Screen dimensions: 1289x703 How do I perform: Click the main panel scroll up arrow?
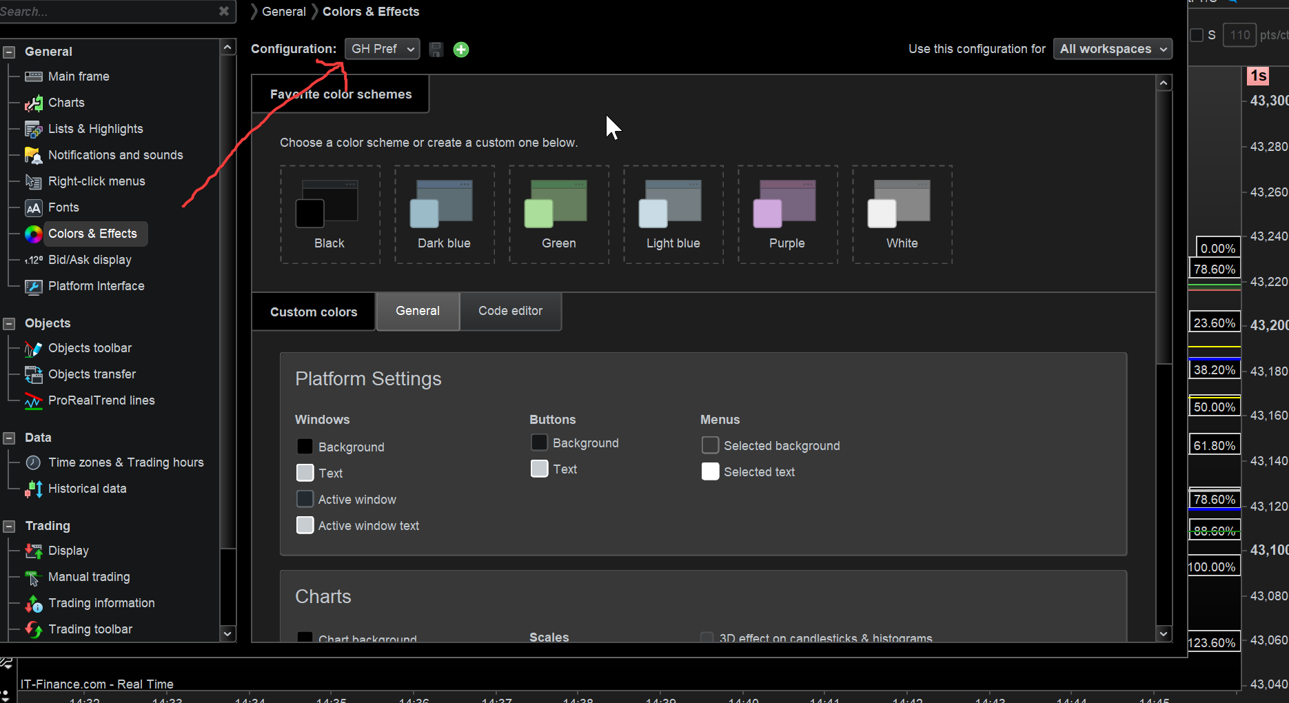(1164, 83)
